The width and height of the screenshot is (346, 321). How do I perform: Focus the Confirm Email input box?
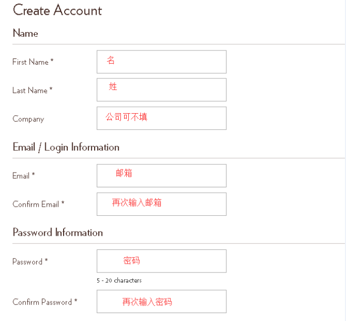point(161,204)
